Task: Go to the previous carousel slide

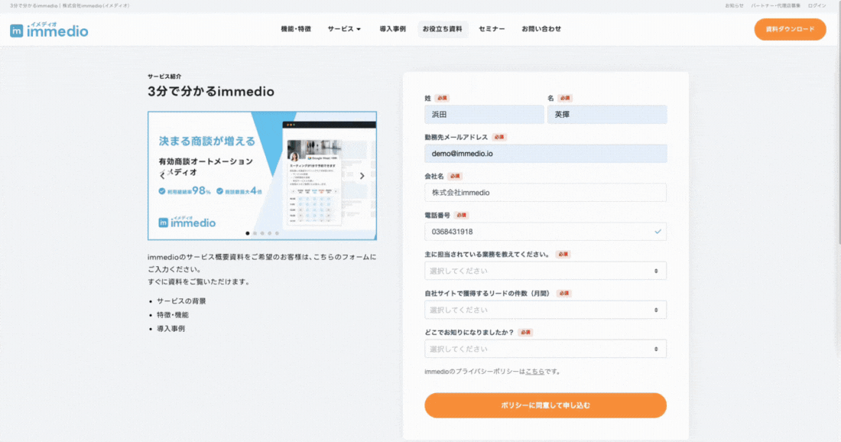Action: 162,175
